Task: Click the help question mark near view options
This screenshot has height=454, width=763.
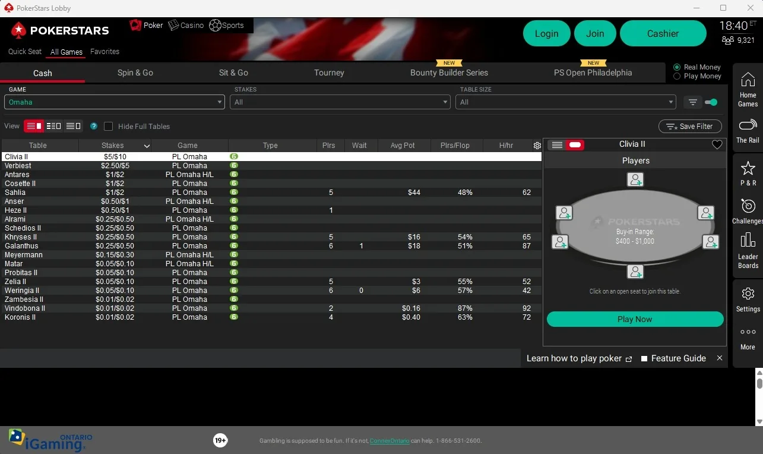Action: (93, 126)
